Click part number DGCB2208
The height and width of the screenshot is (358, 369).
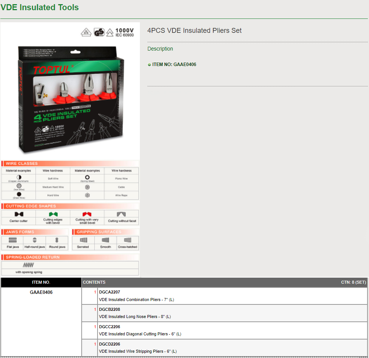click(109, 310)
